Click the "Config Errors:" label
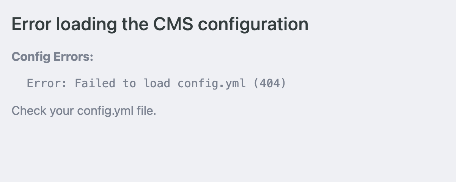Screen dimensions: 456x182 click(x=52, y=57)
